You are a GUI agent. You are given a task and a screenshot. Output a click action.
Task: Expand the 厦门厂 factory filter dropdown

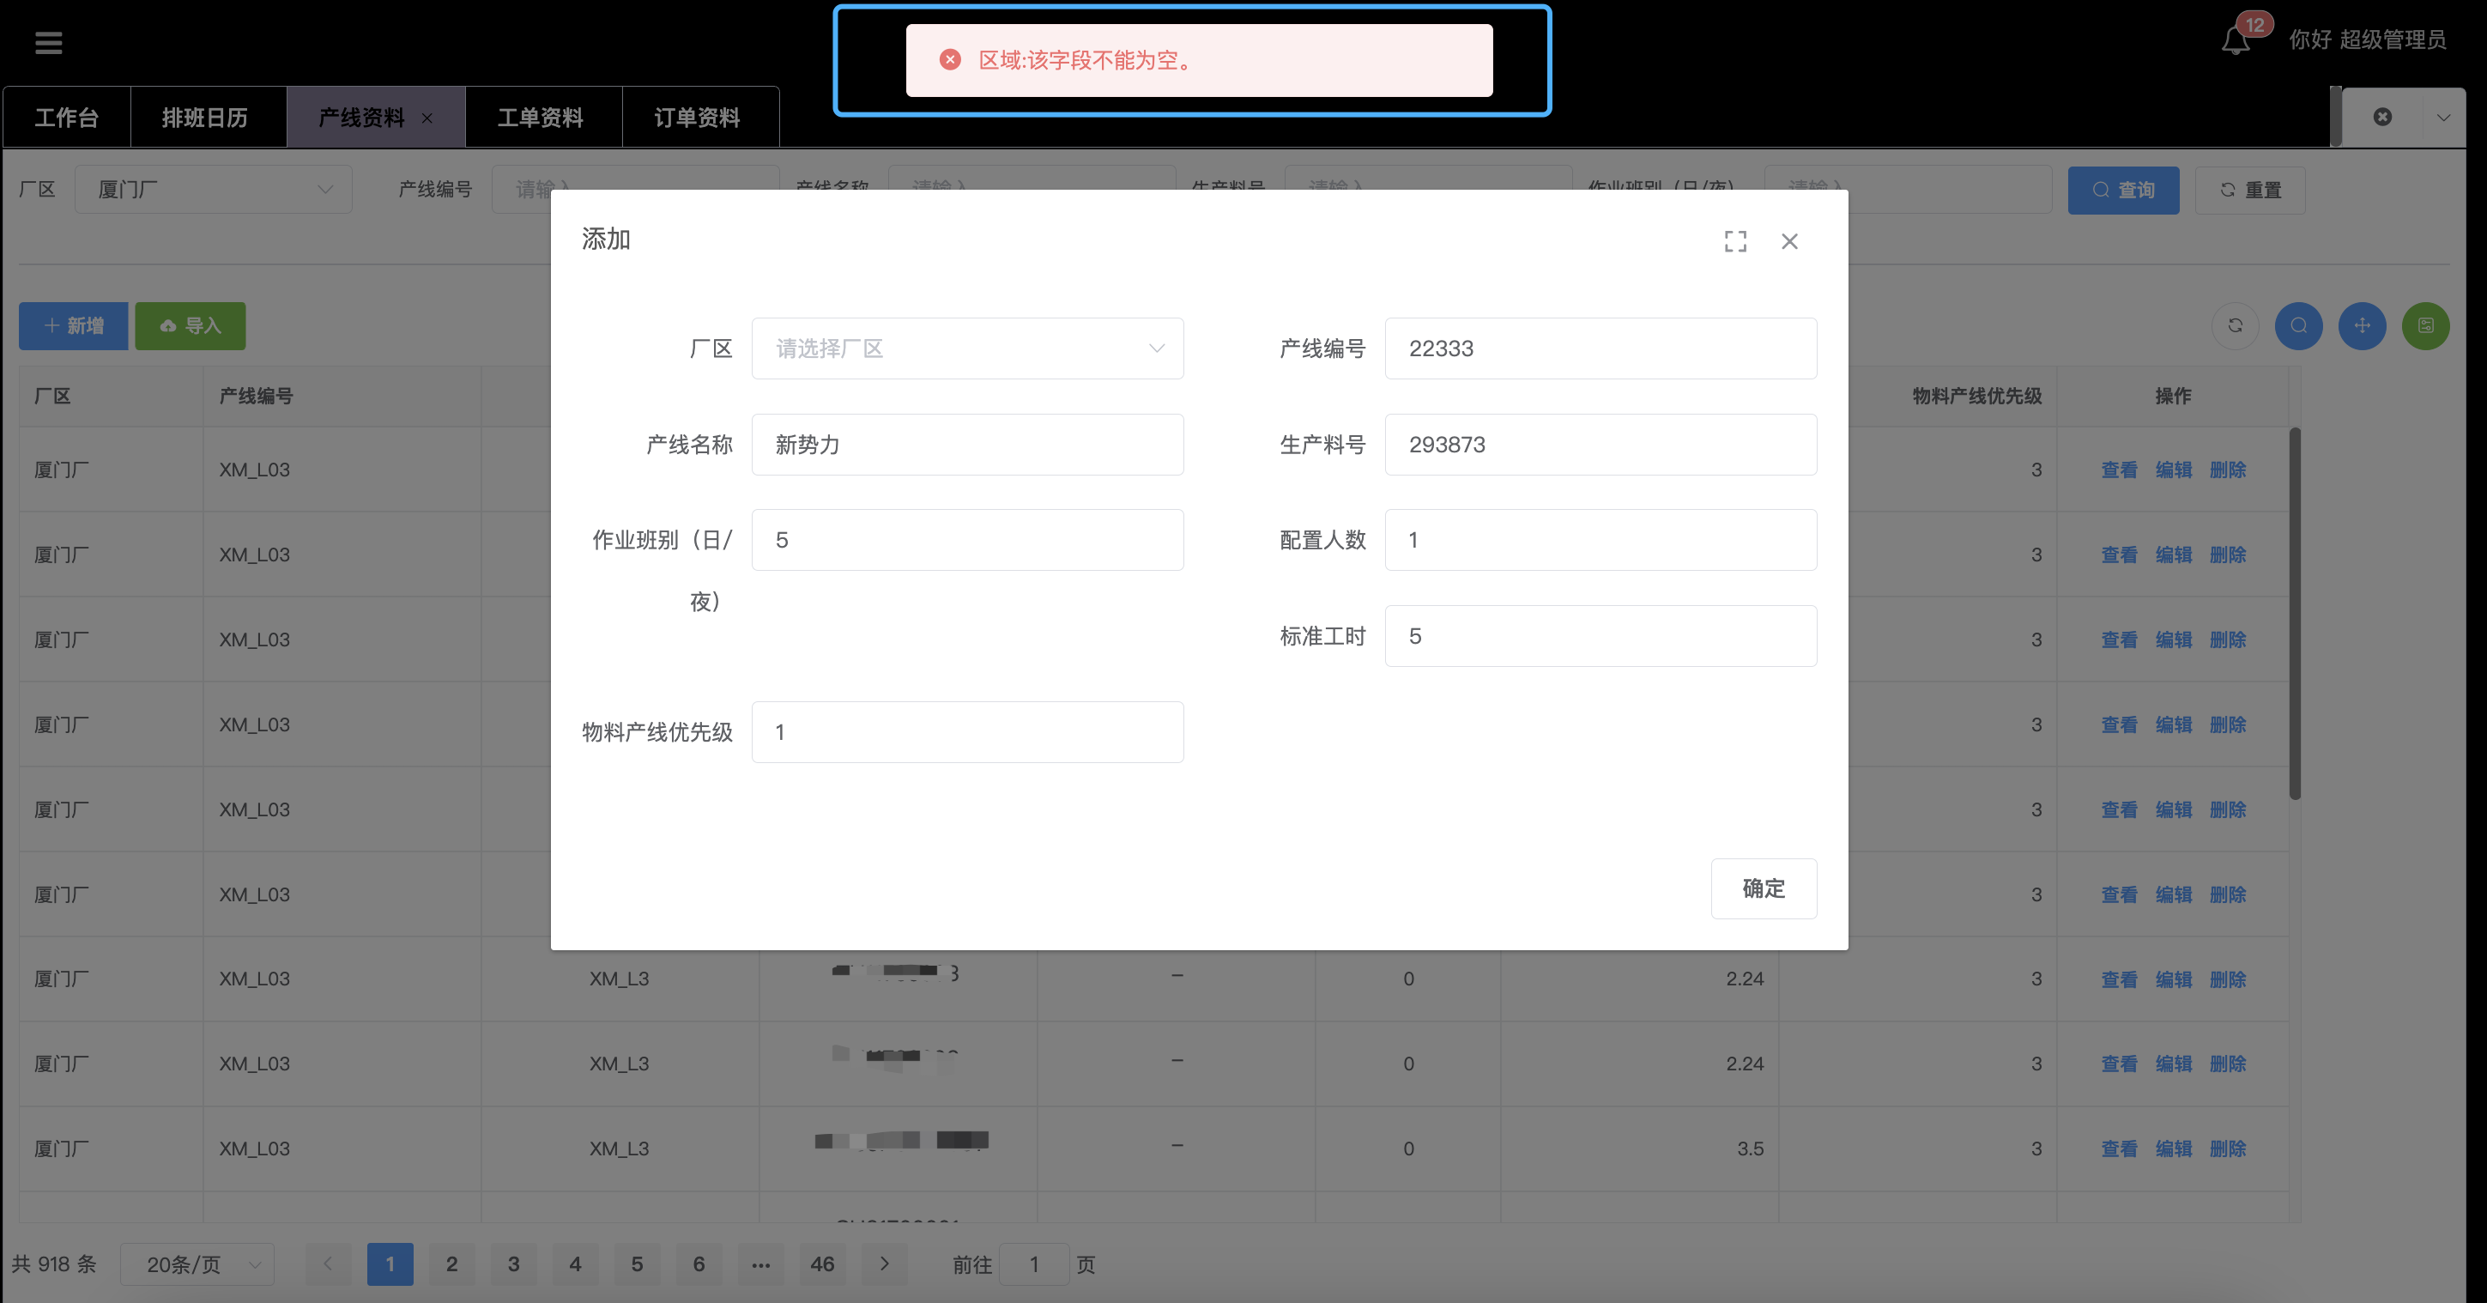coord(214,190)
